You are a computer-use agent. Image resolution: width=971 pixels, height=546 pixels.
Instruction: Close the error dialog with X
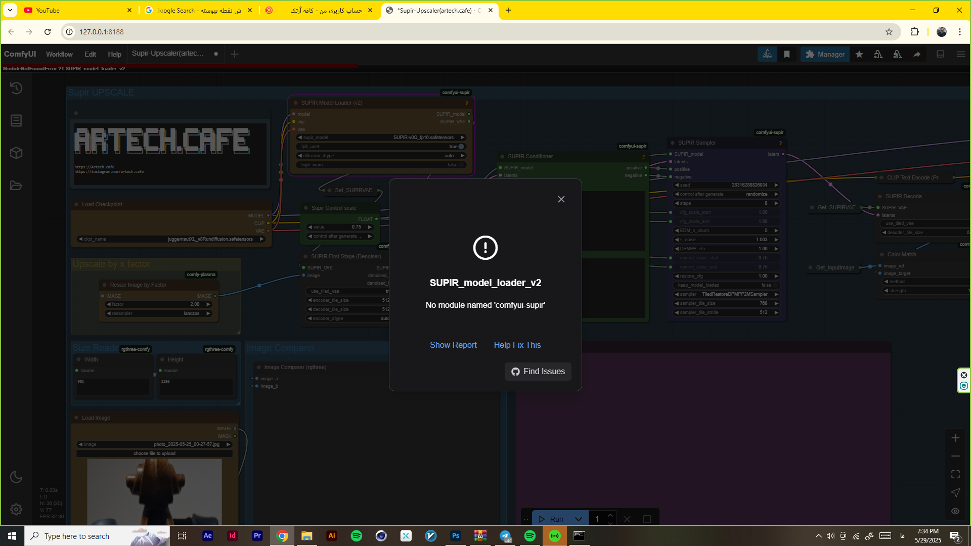pos(561,199)
